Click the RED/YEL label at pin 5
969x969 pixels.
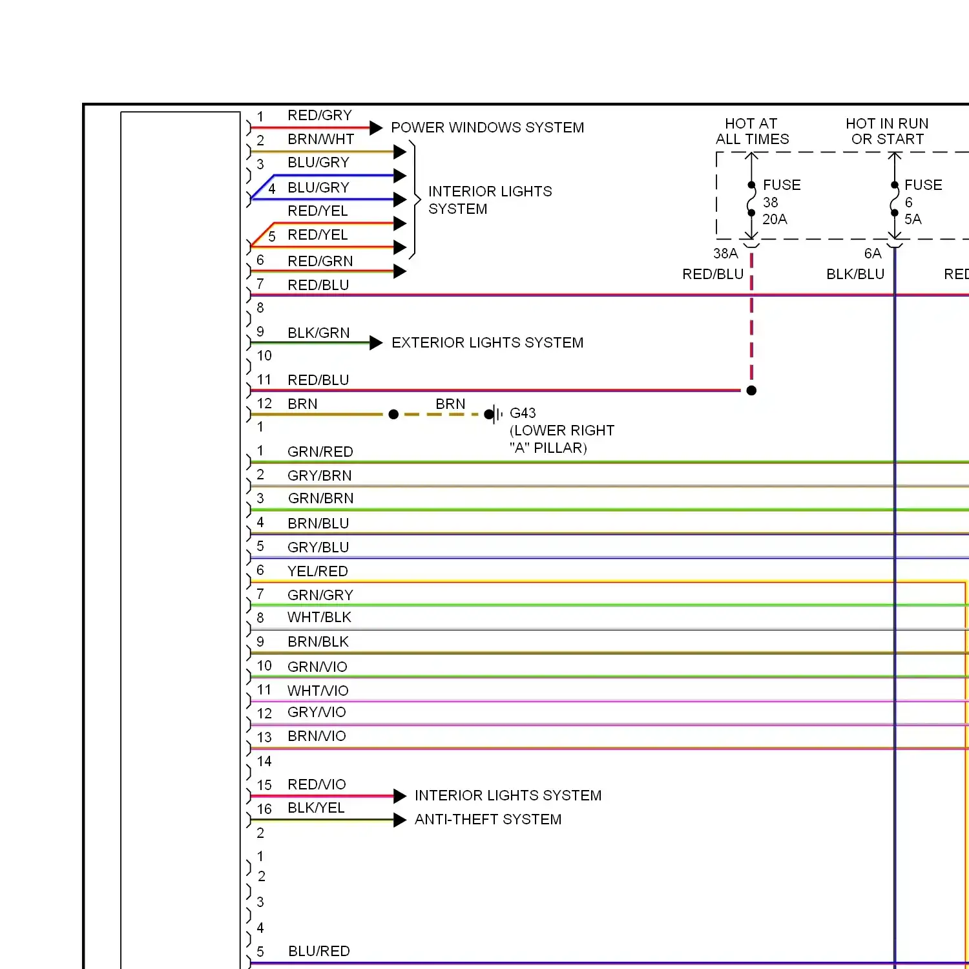[318, 234]
